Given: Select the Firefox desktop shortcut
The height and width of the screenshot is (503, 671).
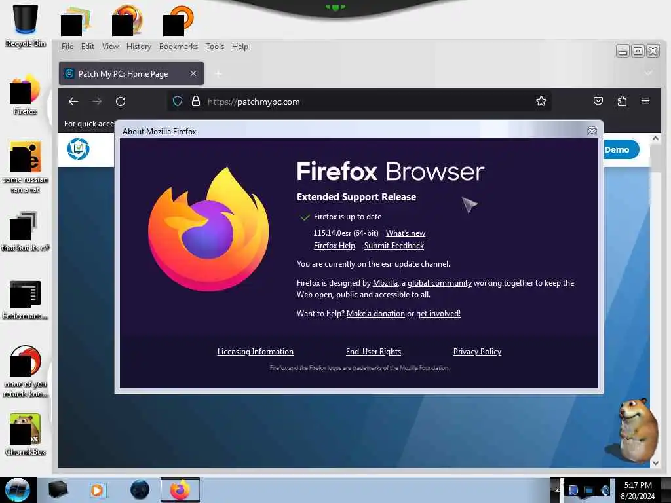Looking at the screenshot, I should pos(26,94).
